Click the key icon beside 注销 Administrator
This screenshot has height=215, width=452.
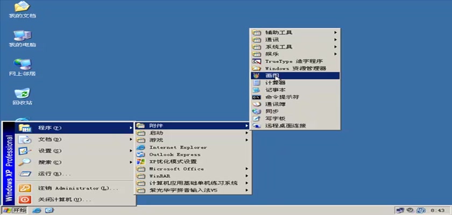pos(25,188)
